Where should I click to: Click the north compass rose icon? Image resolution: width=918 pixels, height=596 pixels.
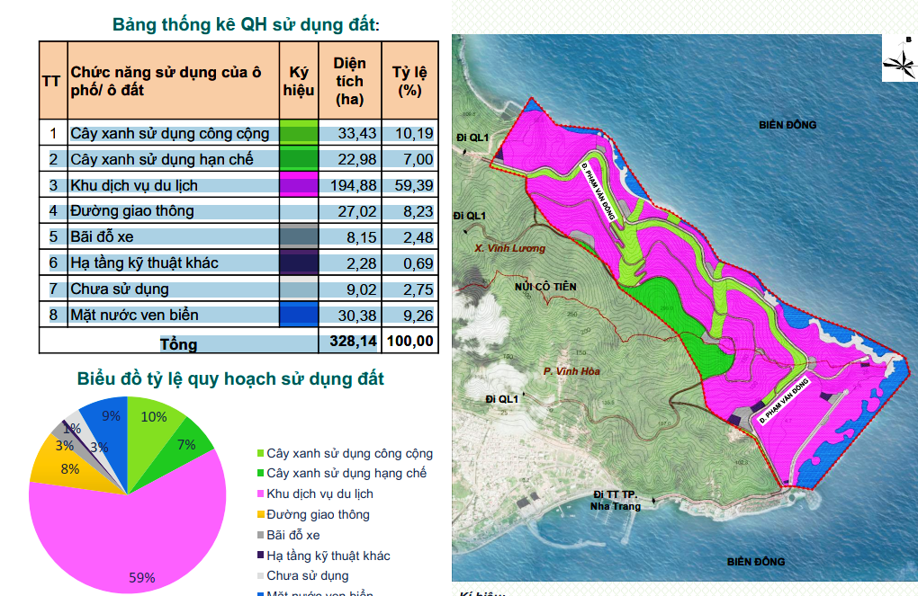click(900, 58)
